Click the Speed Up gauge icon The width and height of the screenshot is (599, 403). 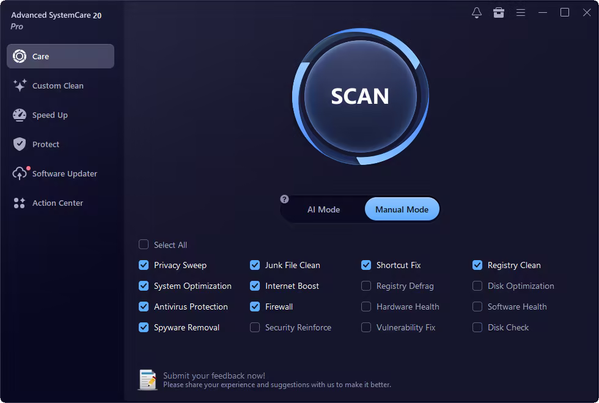(20, 115)
